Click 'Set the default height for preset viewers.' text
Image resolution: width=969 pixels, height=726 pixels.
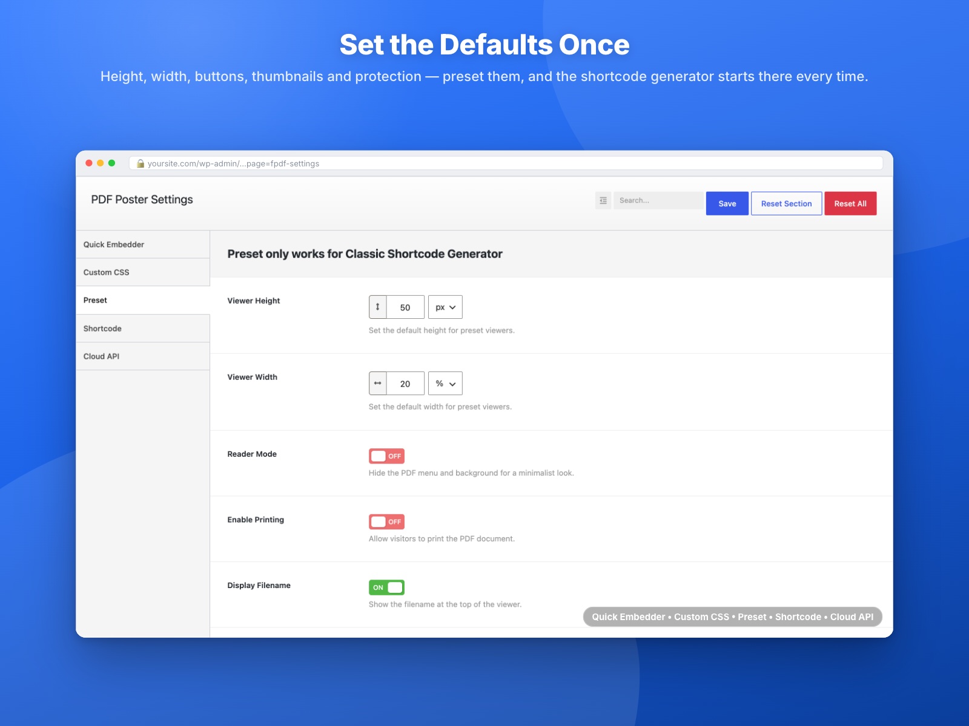[x=442, y=330]
